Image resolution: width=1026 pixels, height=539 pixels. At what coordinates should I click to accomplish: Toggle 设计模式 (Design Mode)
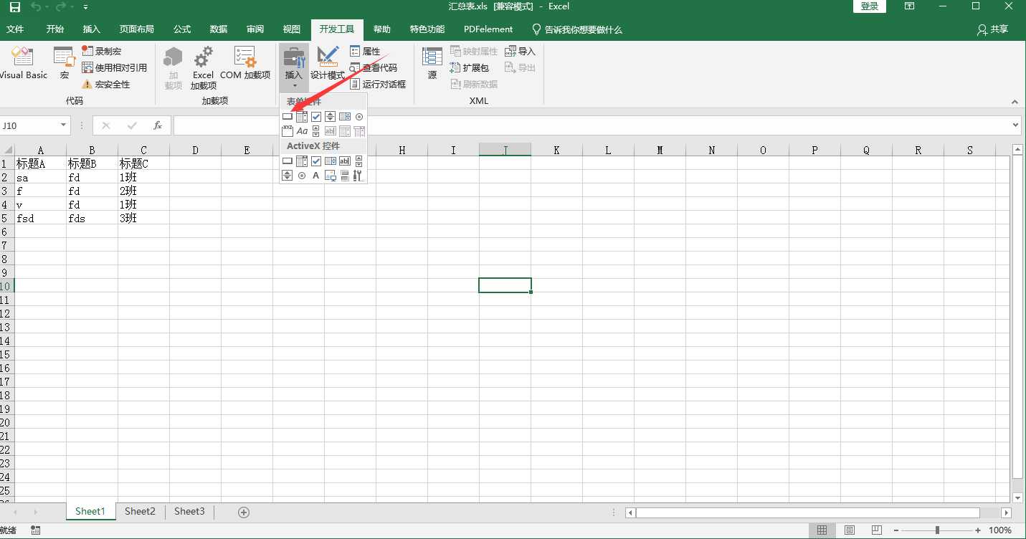(328, 63)
